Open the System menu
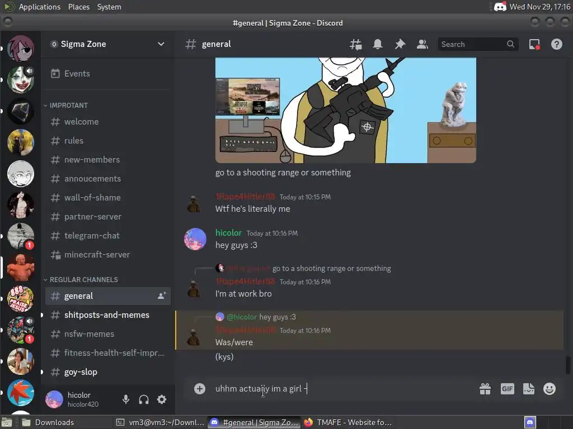The width and height of the screenshot is (573, 429). (109, 7)
